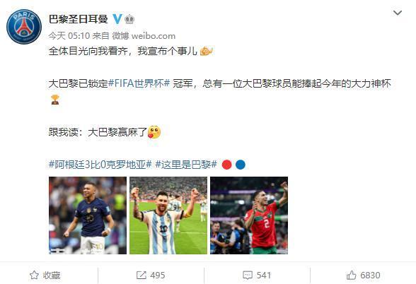This screenshot has height=284, width=416.
Task: Open the 巴黎圣日耳曼 account name
Action: click(x=79, y=19)
